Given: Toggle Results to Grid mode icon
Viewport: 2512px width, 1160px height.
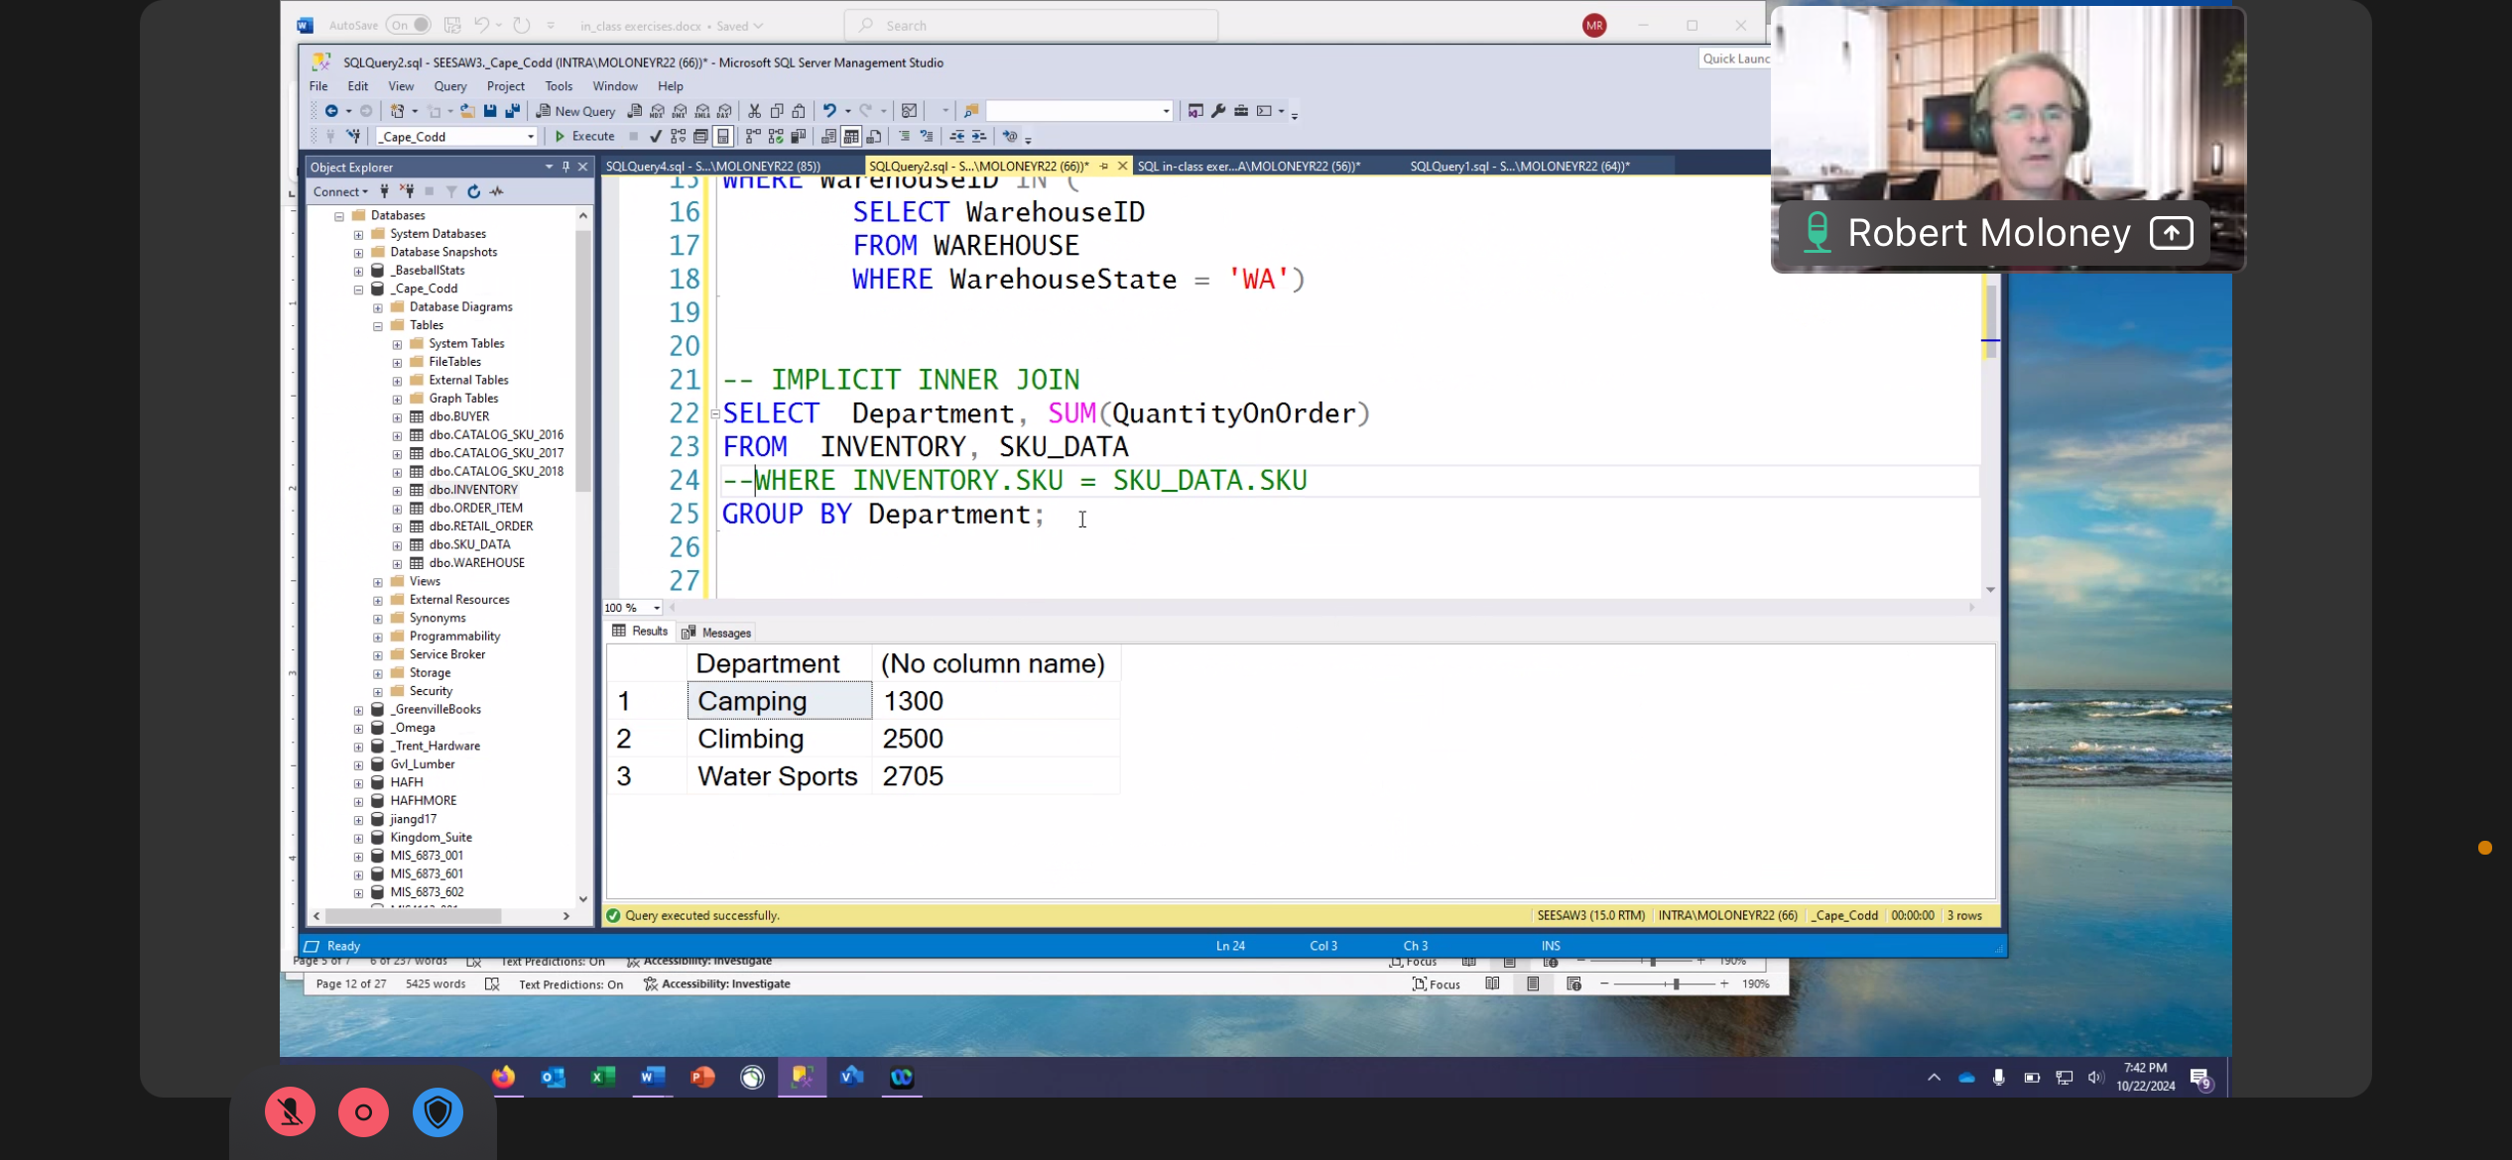Looking at the screenshot, I should [851, 136].
